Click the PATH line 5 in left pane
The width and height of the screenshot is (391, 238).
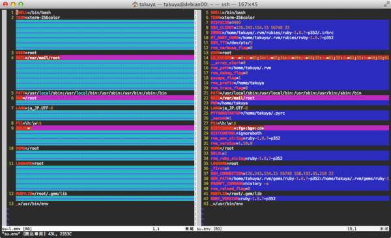[91, 93]
